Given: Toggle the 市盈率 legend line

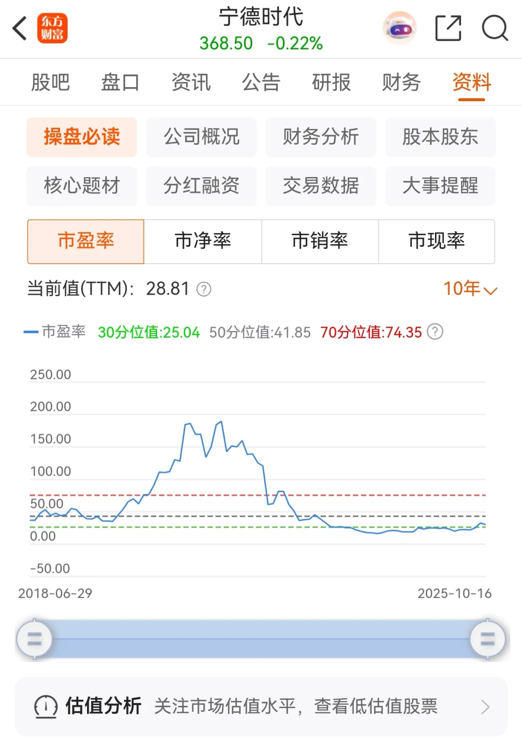Looking at the screenshot, I should pos(55,332).
